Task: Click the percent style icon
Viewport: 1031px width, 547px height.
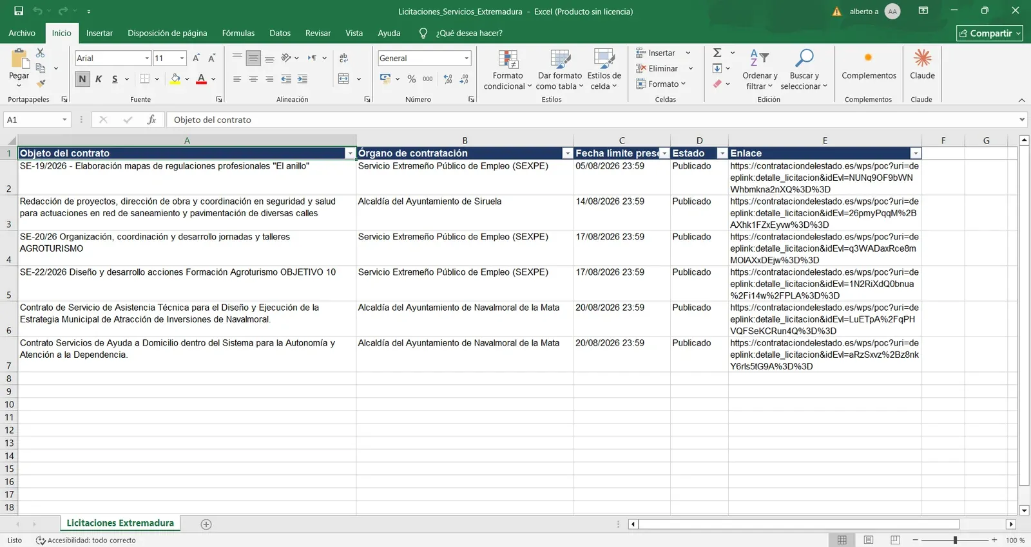Action: tap(412, 79)
